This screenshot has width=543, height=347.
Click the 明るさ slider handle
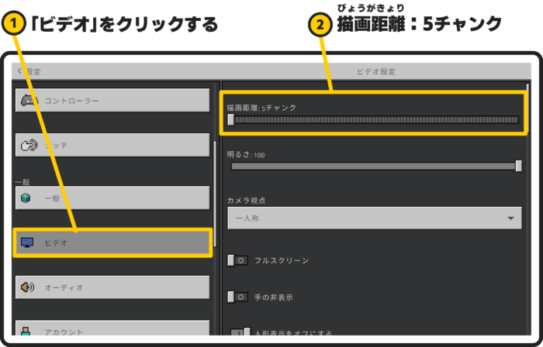pyautogui.click(x=519, y=166)
